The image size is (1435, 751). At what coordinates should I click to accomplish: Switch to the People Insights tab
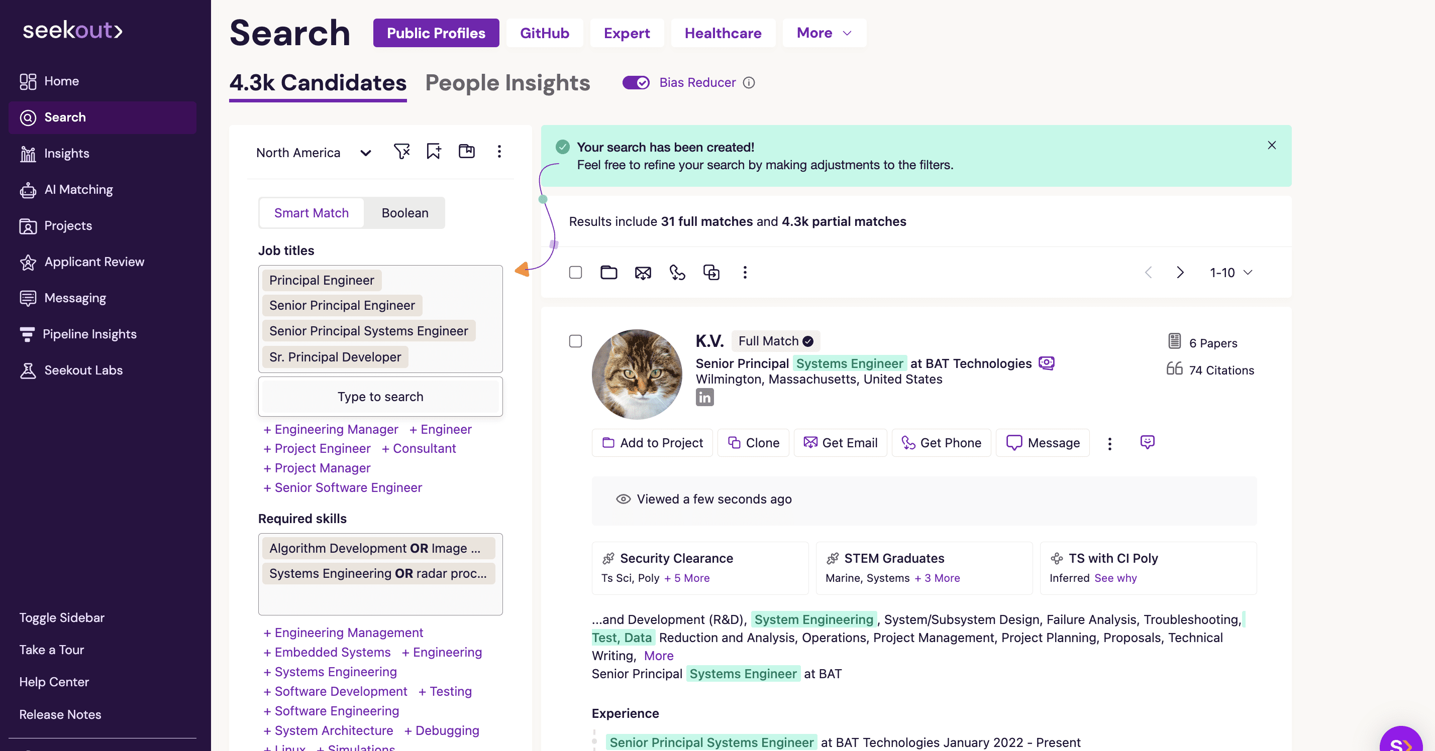pyautogui.click(x=507, y=83)
